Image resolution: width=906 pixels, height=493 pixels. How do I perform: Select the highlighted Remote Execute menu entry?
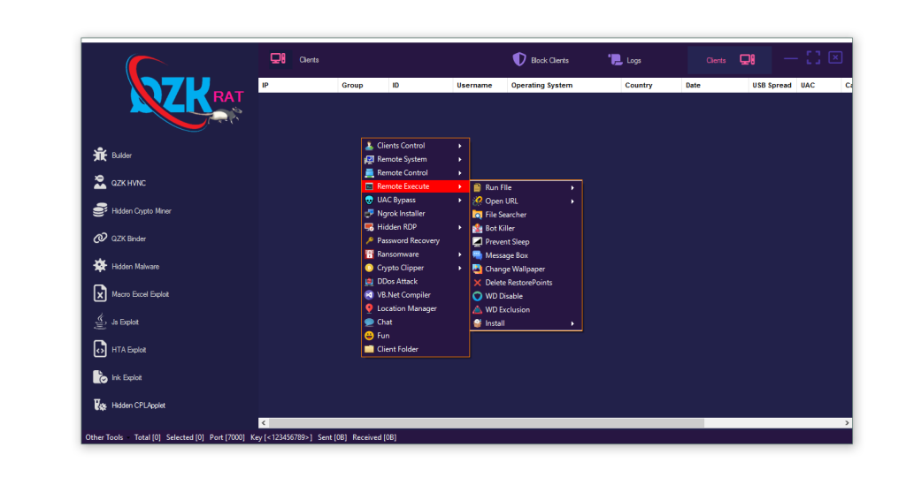pos(415,186)
